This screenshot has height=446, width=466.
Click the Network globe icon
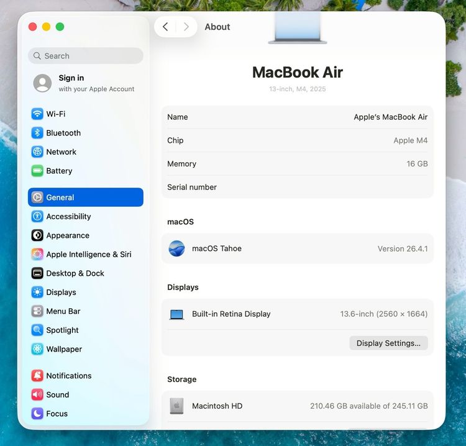pyautogui.click(x=37, y=152)
